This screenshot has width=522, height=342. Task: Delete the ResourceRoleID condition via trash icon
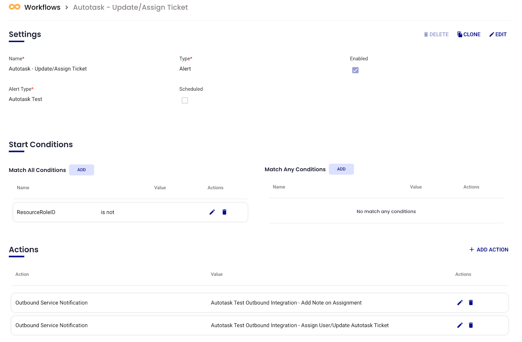point(224,212)
